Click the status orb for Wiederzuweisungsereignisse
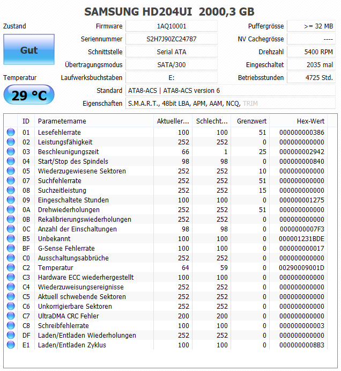The image size is (341, 371). click(x=11, y=287)
